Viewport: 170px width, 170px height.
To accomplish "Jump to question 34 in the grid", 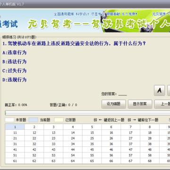I will 73,144.
